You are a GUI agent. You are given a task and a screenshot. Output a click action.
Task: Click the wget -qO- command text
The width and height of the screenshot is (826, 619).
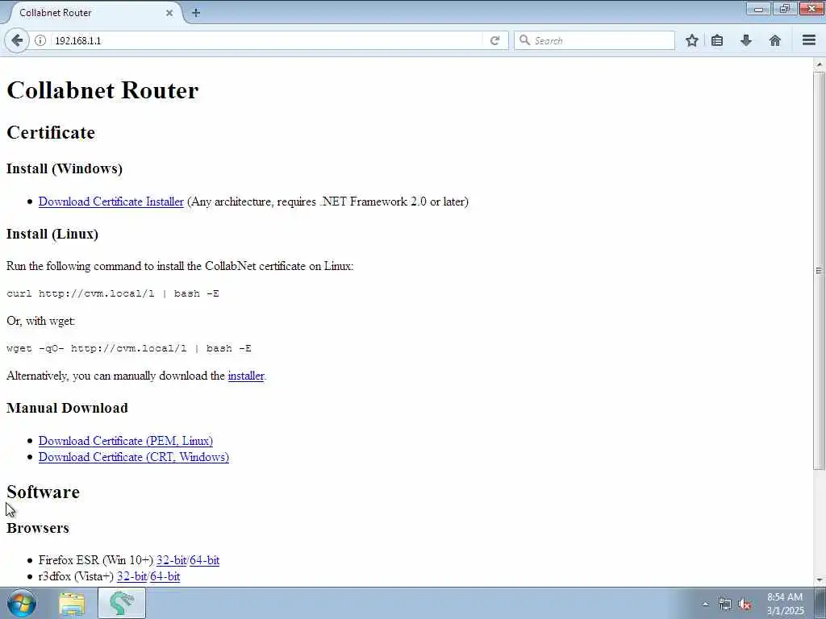129,348
